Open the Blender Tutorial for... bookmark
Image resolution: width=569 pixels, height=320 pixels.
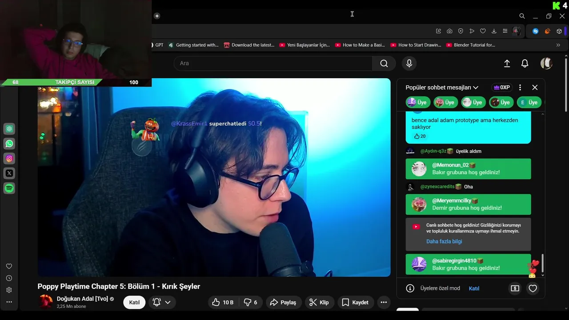click(x=471, y=45)
